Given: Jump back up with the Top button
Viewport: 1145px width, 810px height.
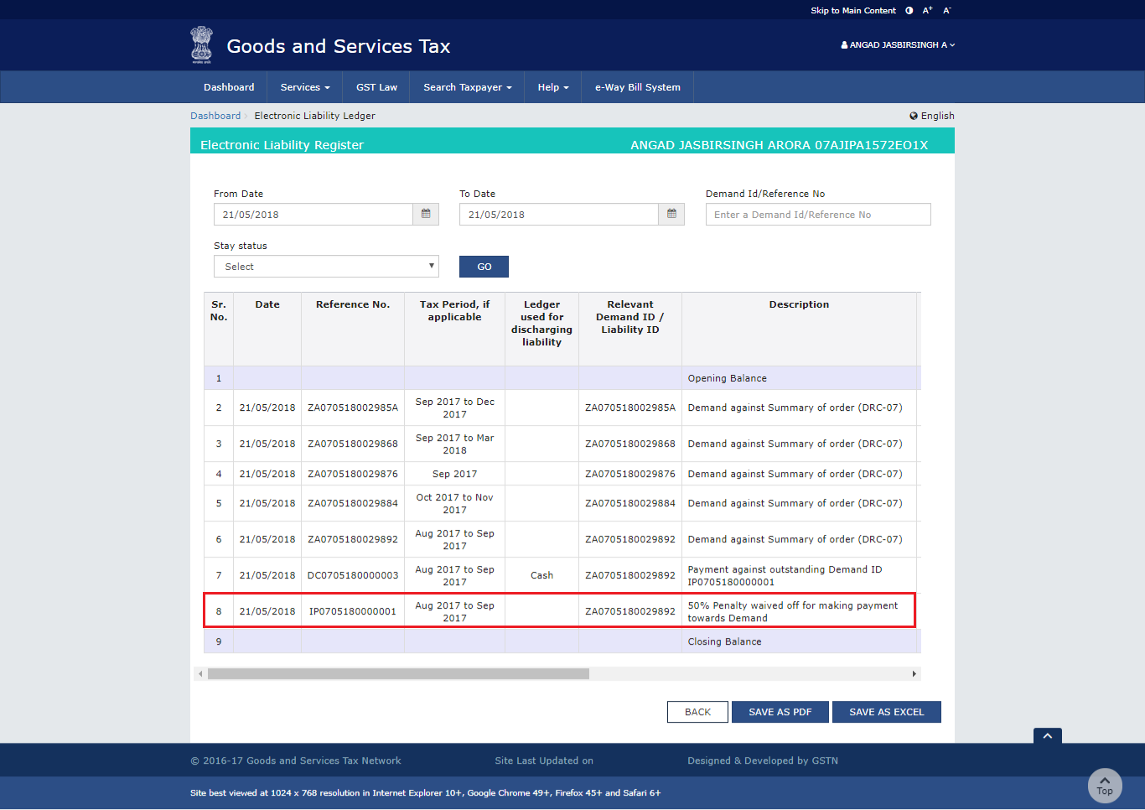Looking at the screenshot, I should coord(1105,786).
